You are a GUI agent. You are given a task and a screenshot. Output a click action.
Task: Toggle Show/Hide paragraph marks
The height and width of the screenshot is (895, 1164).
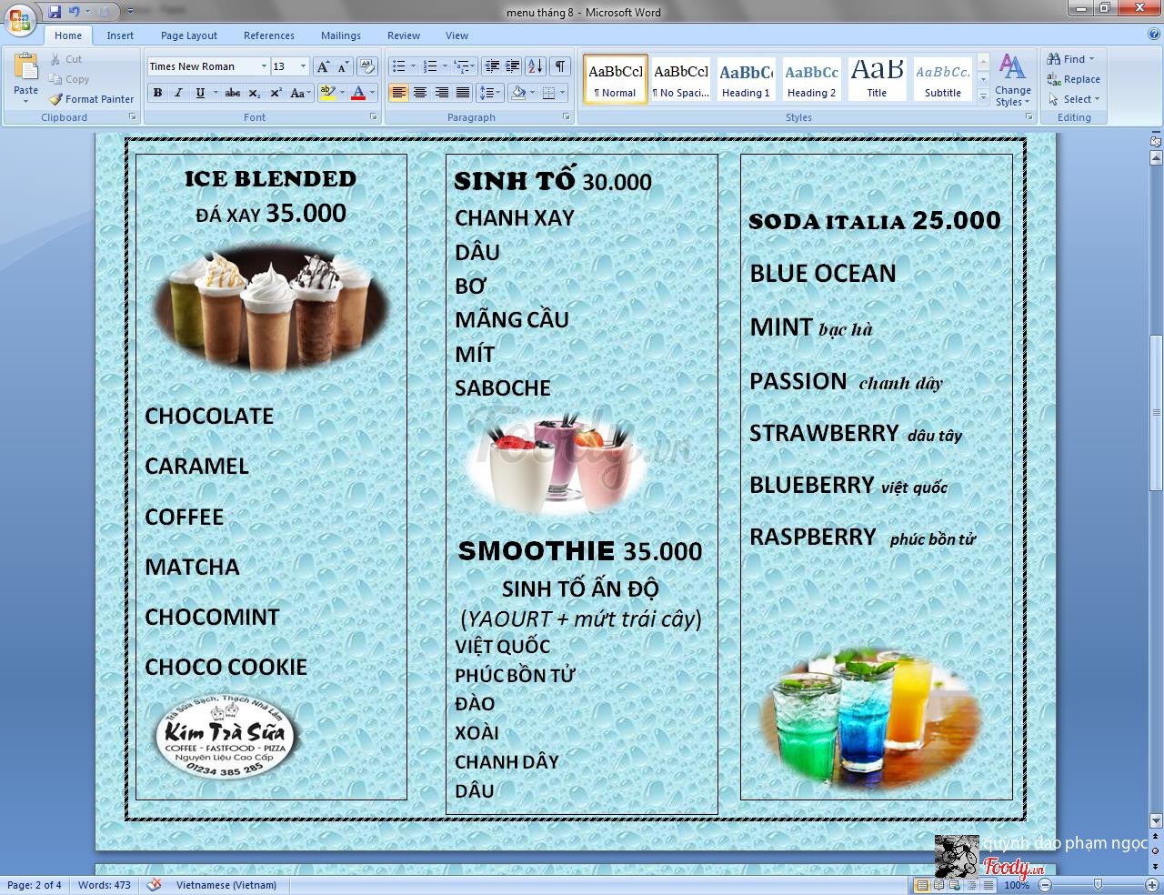pyautogui.click(x=560, y=66)
